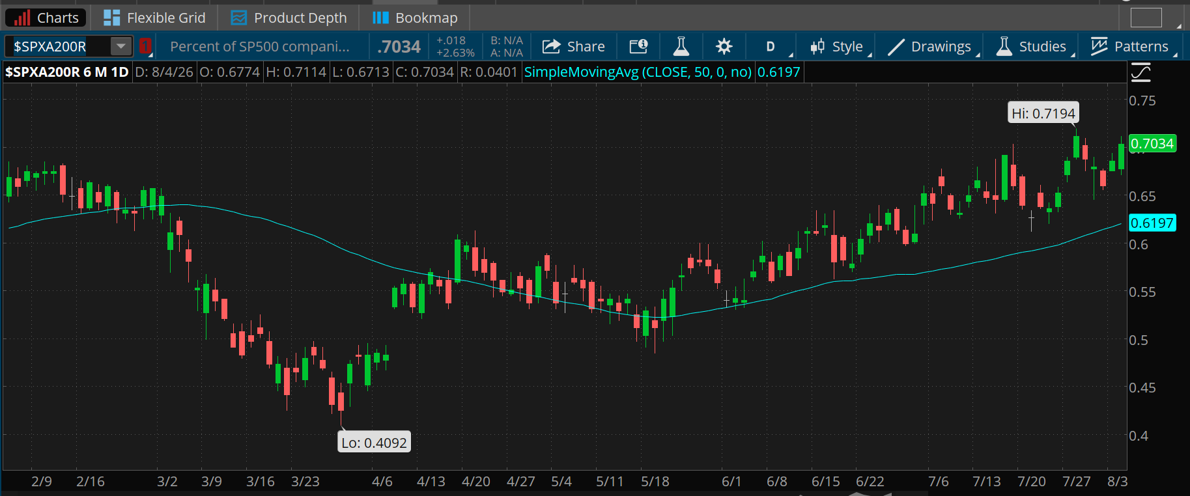Viewport: 1190px width, 496px height.
Task: Open the red symbol link color selector
Action: tap(145, 46)
